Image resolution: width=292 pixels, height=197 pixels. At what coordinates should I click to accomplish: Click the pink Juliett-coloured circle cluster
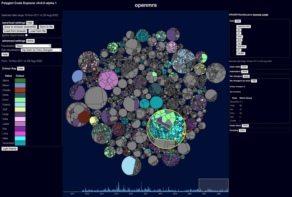pos(108,80)
